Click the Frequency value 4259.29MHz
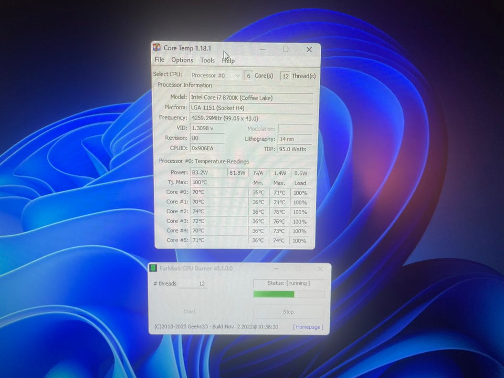Viewport: 504px width, 378px height. pyautogui.click(x=251, y=118)
